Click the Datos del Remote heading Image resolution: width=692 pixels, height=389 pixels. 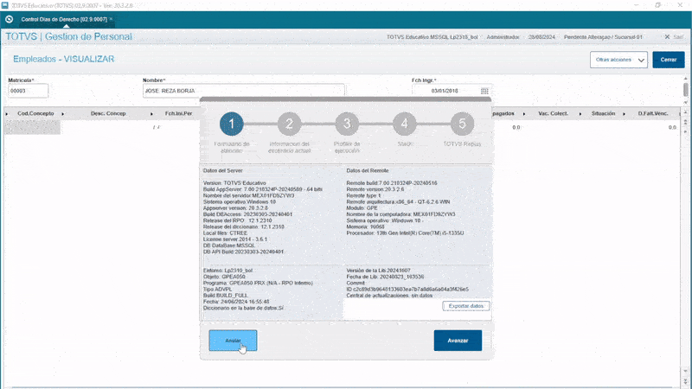367,170
